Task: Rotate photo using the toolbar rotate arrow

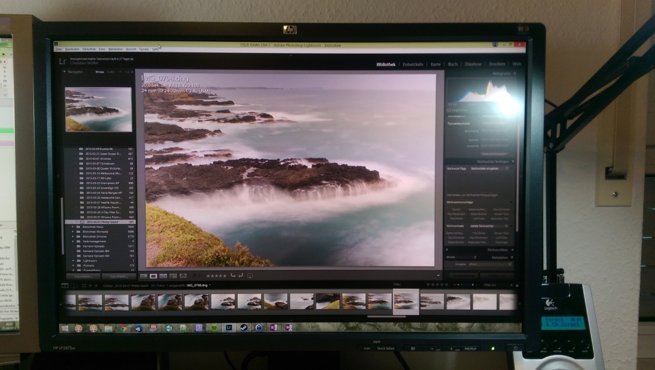Action: pos(234,276)
